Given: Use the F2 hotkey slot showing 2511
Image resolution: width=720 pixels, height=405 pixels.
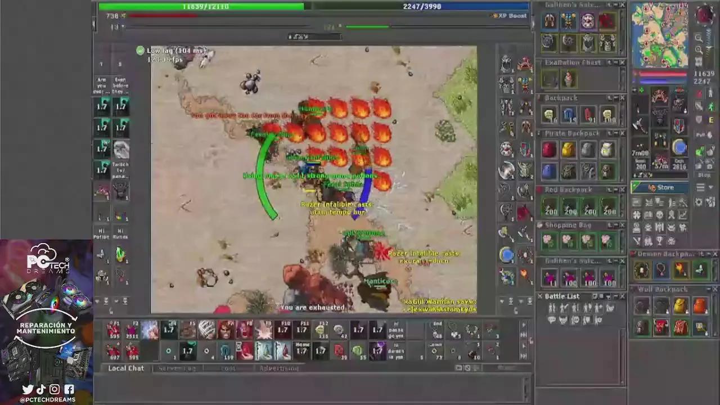Looking at the screenshot, I should point(132,330).
